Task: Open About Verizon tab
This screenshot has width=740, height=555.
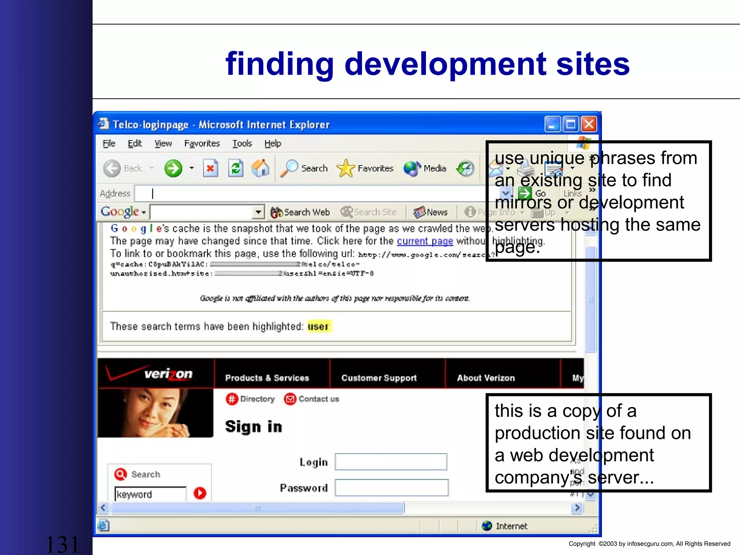Action: (486, 378)
